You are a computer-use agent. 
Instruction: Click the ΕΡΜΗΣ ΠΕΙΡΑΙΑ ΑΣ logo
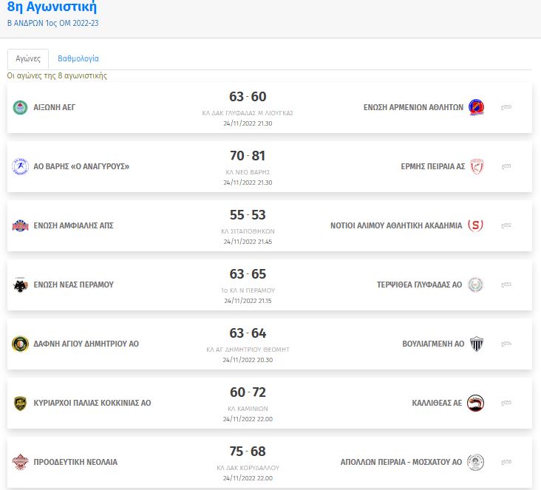click(x=477, y=166)
